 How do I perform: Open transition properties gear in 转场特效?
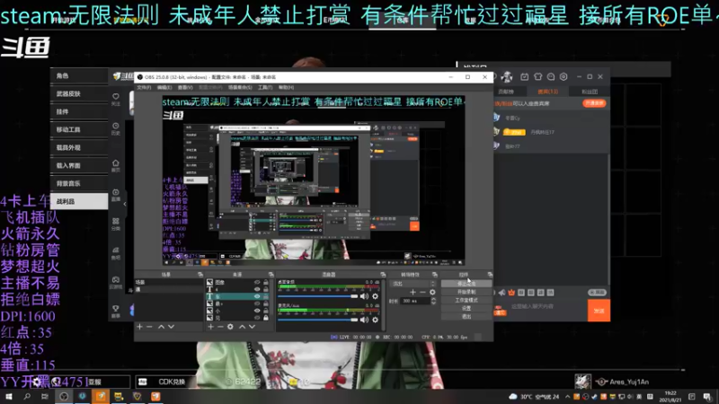pos(432,293)
